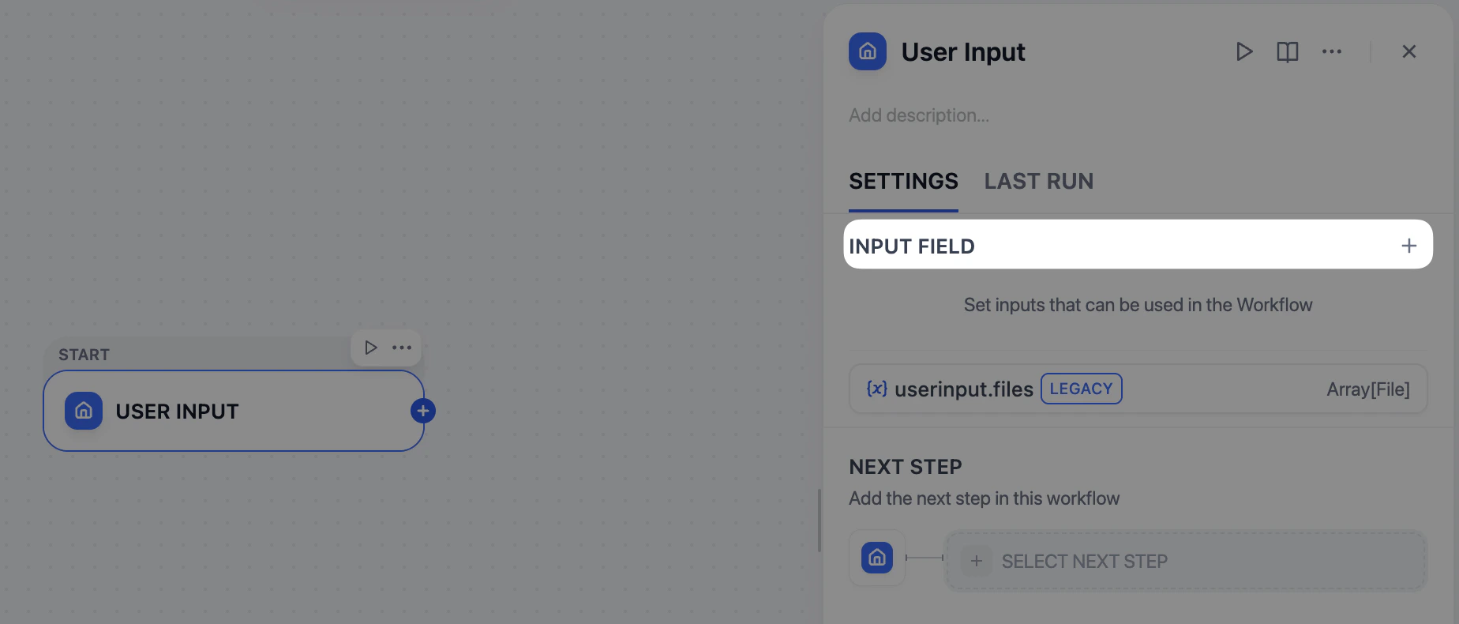Run the Start node with its play icon
Image resolution: width=1459 pixels, height=624 pixels.
pyautogui.click(x=370, y=348)
